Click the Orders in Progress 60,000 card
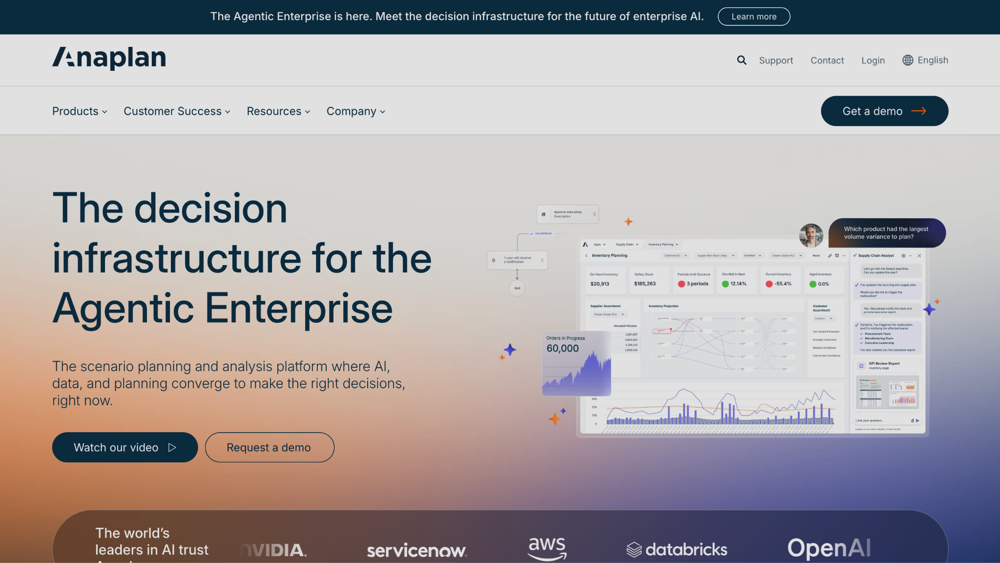 (577, 364)
